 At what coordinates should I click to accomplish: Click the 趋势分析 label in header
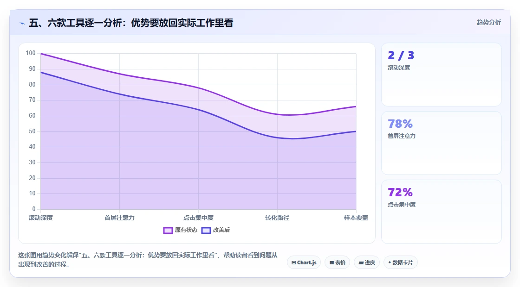pos(488,23)
